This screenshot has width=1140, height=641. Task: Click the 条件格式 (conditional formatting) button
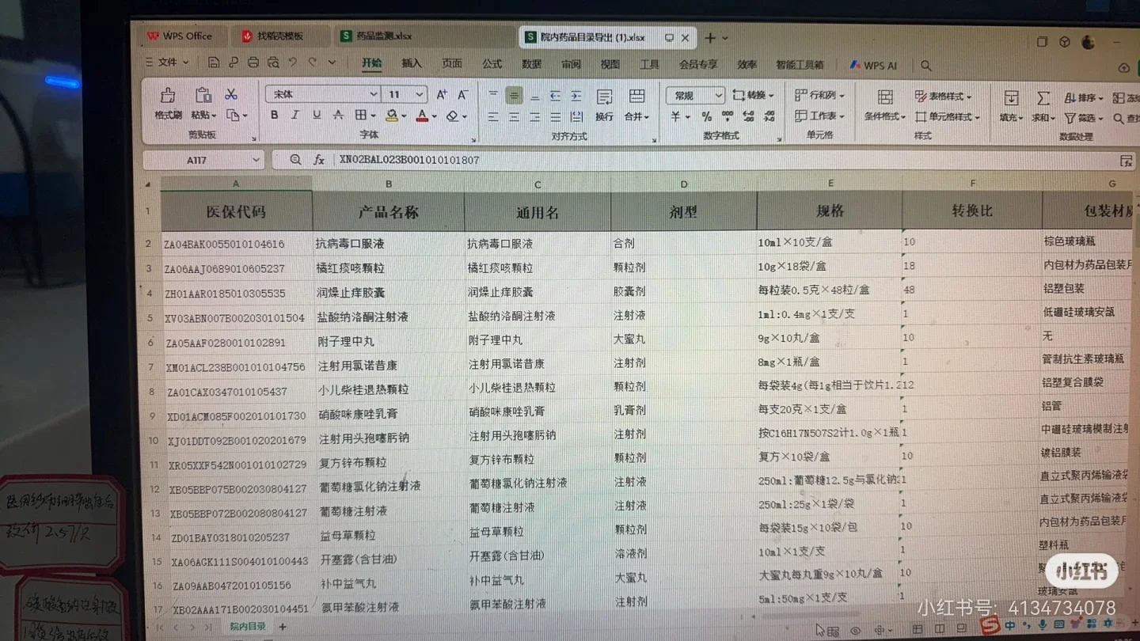click(884, 116)
